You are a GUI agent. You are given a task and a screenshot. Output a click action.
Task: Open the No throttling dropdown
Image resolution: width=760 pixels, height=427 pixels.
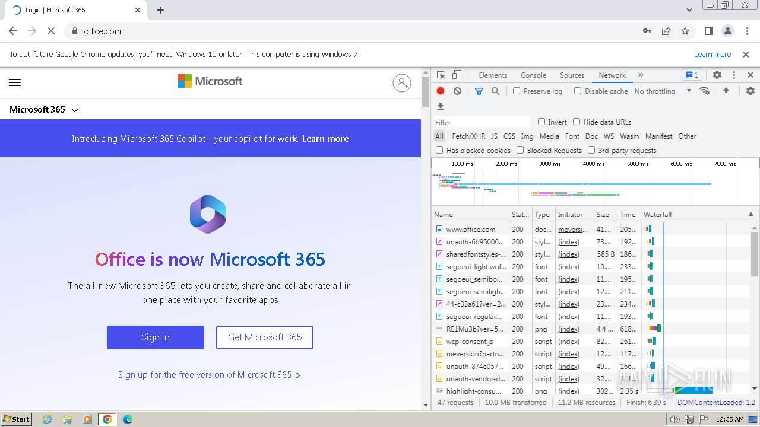click(663, 91)
